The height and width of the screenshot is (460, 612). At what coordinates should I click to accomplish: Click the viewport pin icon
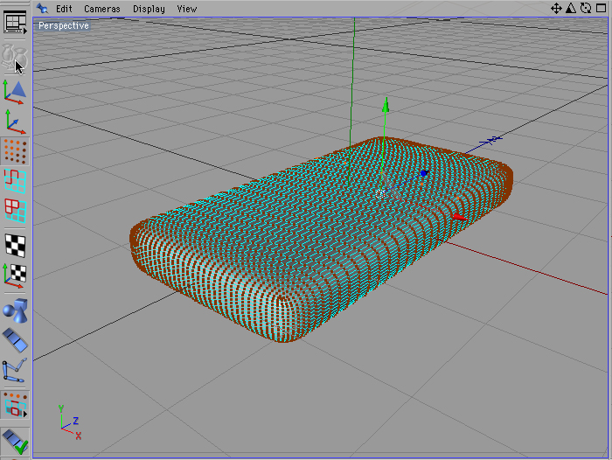pyautogui.click(x=42, y=8)
